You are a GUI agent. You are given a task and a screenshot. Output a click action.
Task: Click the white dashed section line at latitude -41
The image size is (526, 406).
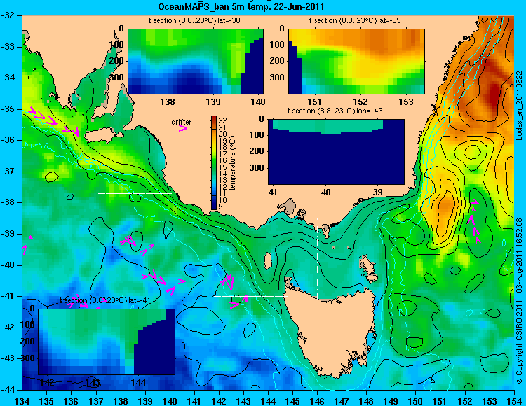click(x=250, y=296)
